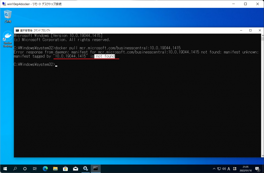
Task: Open the Command Prompt title bar system icon
Action: coord(17,30)
